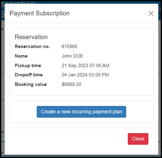This screenshot has height=158, width=162.
Task: Dismiss the dialog with the X icon
Action: pyautogui.click(x=151, y=14)
